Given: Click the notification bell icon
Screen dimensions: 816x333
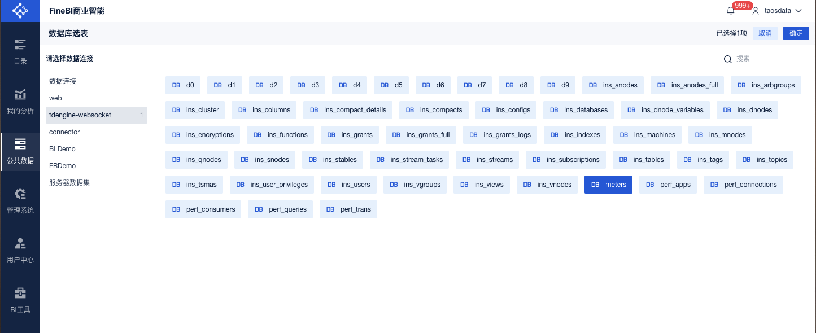Looking at the screenshot, I should click(731, 11).
